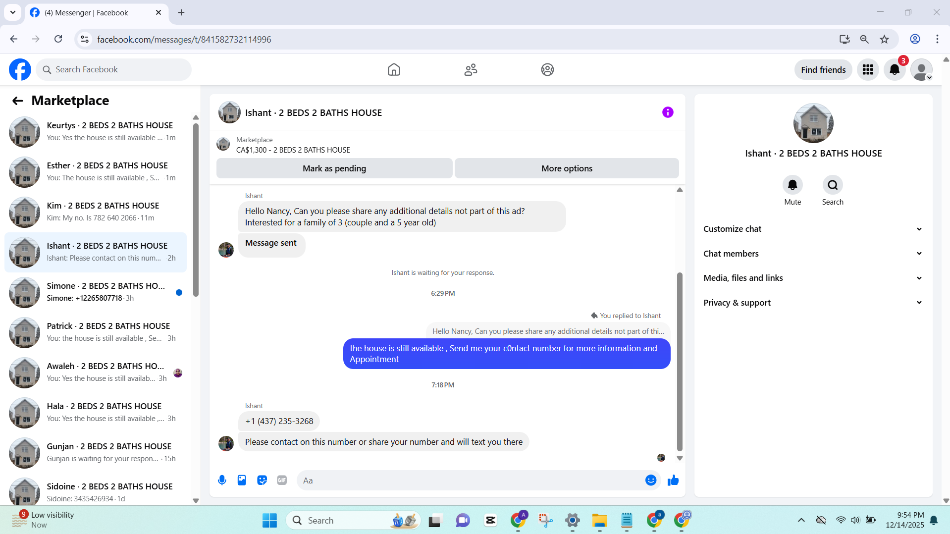Viewport: 950px width, 534px height.
Task: Open Kim conversation
Action: coord(96,212)
